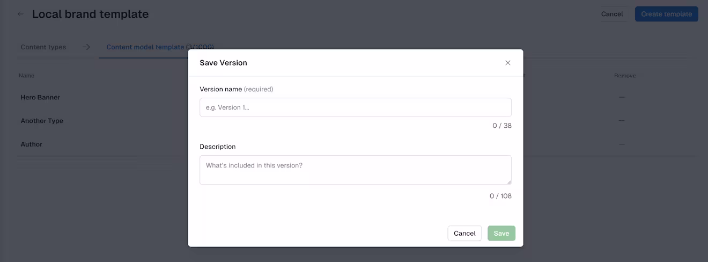This screenshot has width=708, height=262.
Task: Open the Content model template tab
Action: click(x=160, y=47)
